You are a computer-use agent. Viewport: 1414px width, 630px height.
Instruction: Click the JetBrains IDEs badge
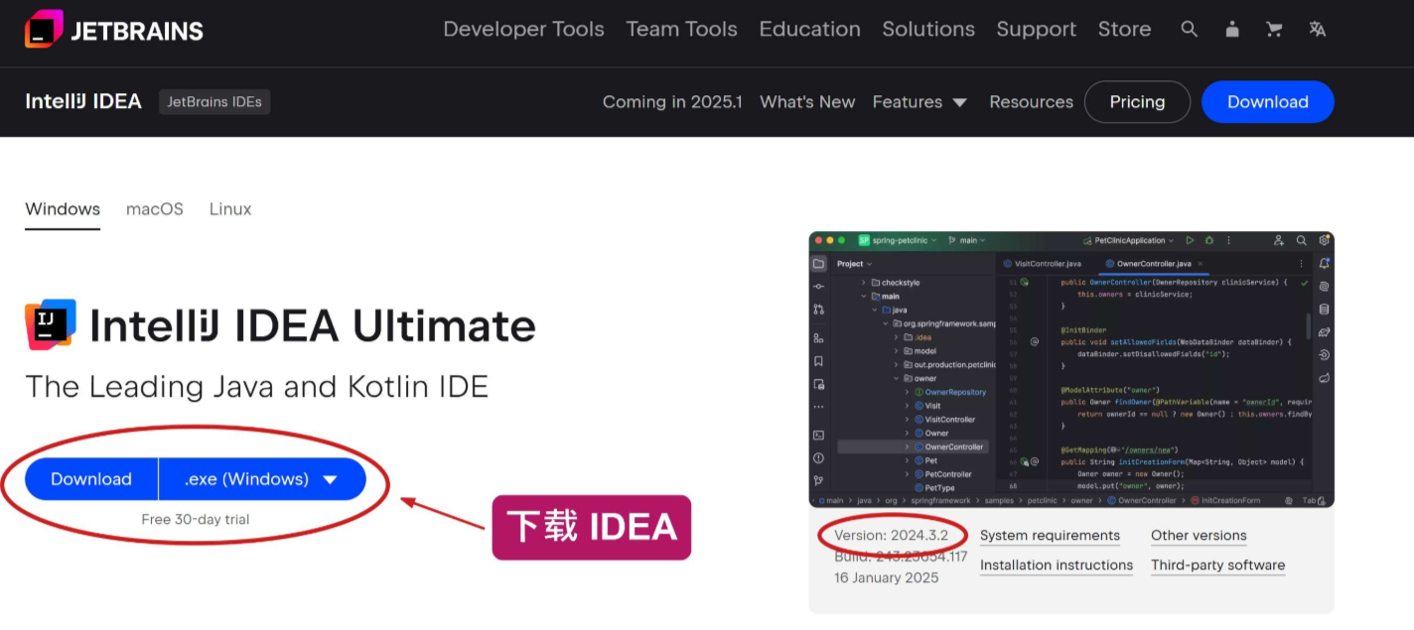point(214,101)
